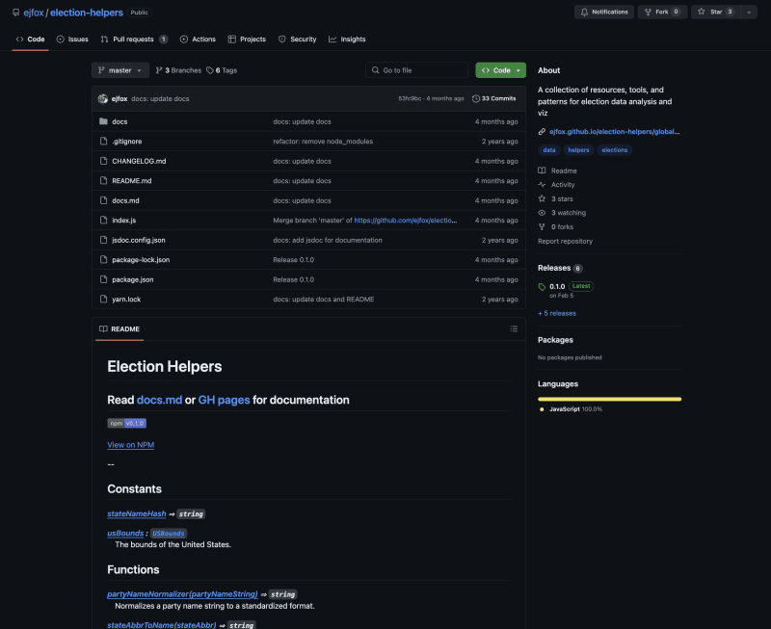Star the repository
The image size is (771, 629).
[x=716, y=12]
